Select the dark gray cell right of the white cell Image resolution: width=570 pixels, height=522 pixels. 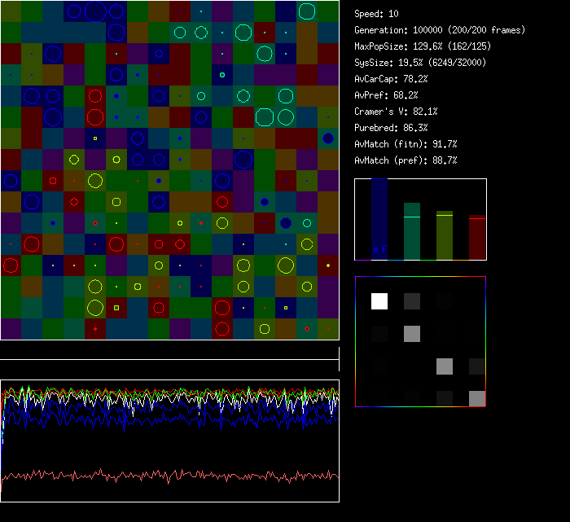(412, 301)
